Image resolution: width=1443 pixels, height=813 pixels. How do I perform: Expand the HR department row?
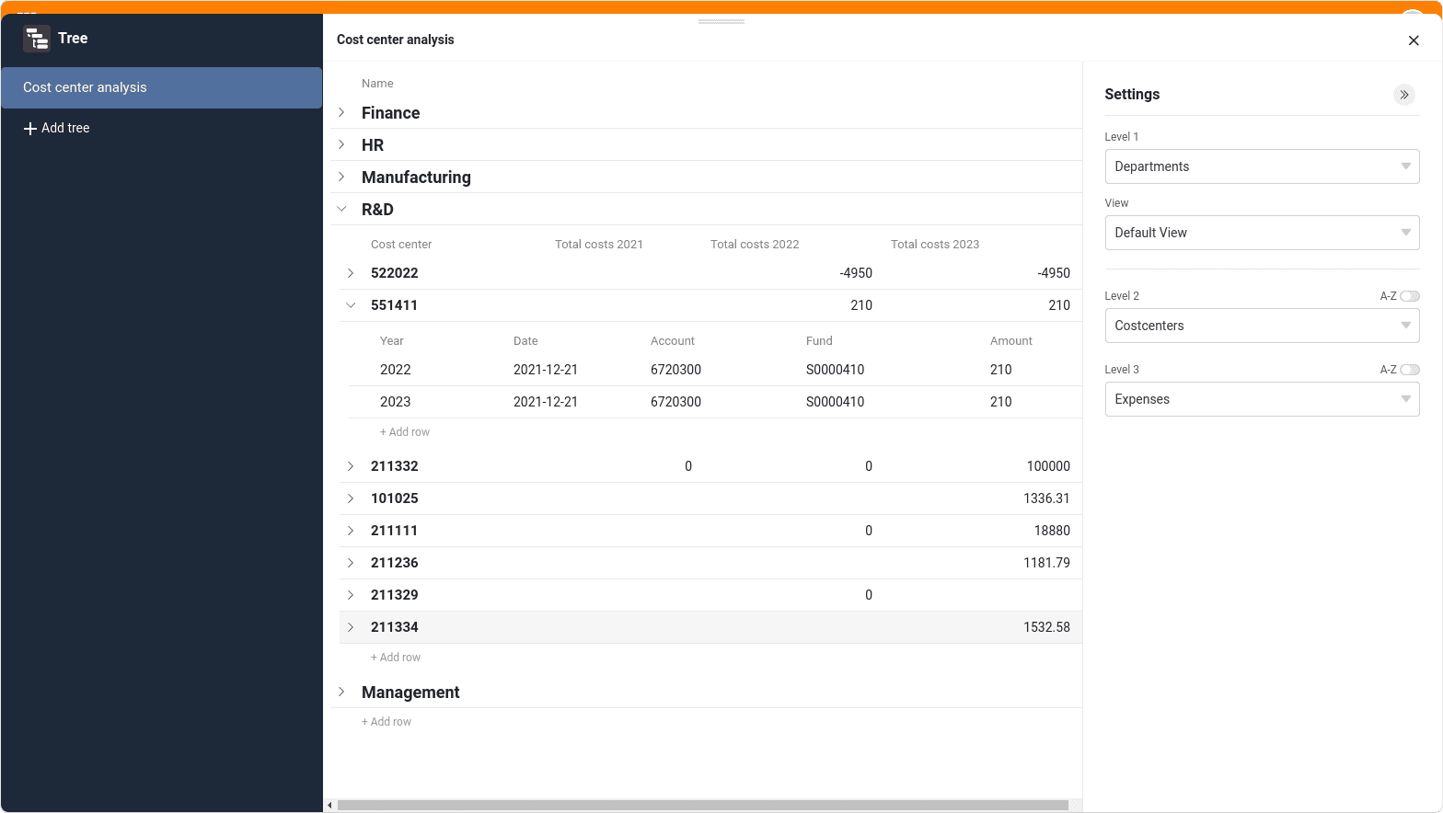(x=341, y=144)
